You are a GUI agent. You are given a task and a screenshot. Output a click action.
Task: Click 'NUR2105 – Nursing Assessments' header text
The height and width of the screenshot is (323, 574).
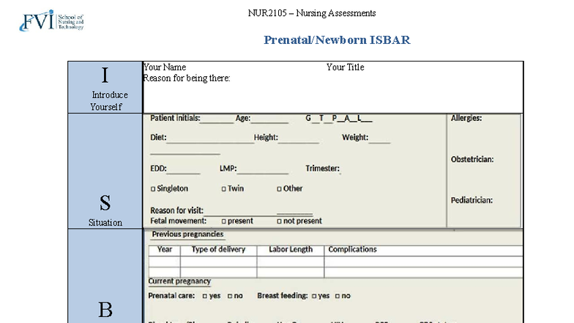[312, 13]
